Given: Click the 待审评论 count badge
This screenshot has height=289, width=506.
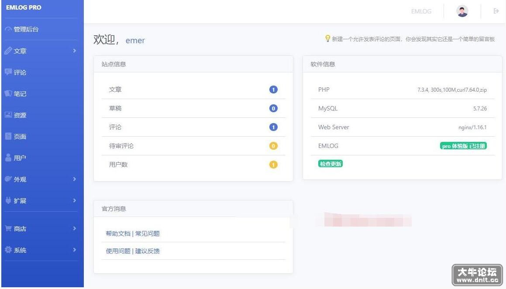Looking at the screenshot, I should 273,146.
